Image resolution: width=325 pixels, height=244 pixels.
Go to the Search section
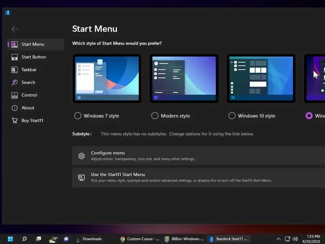pos(36,82)
